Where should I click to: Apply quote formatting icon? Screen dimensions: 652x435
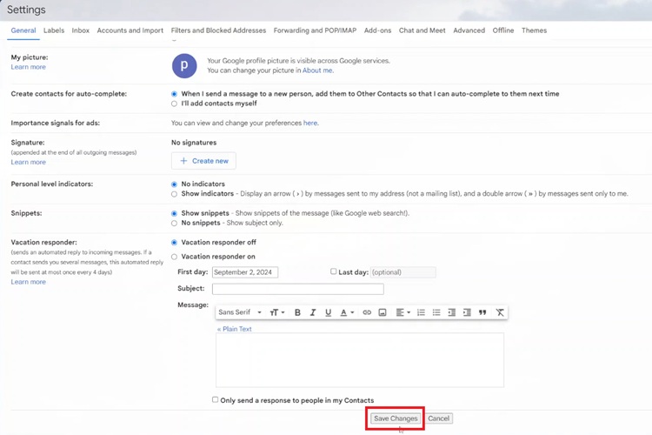pyautogui.click(x=482, y=312)
